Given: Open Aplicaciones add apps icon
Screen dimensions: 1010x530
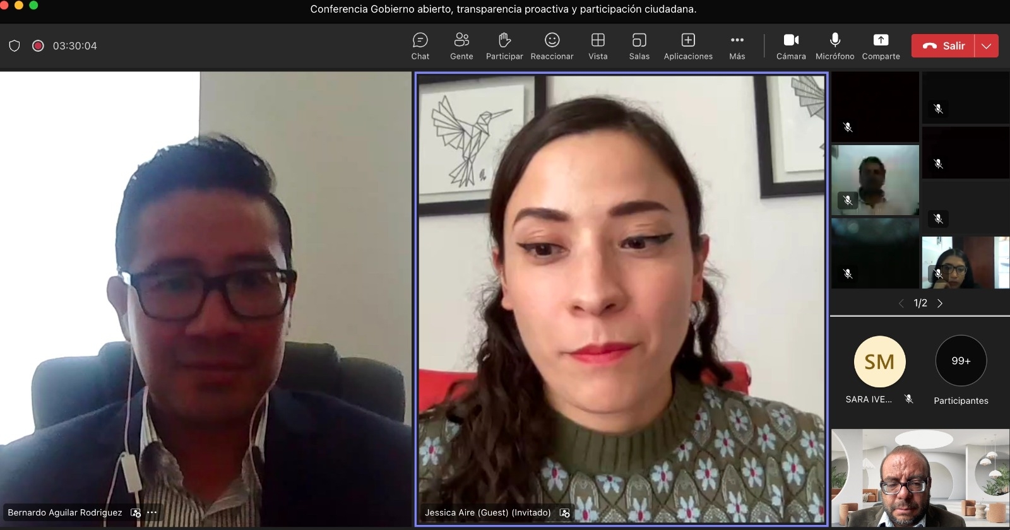Looking at the screenshot, I should tap(688, 47).
